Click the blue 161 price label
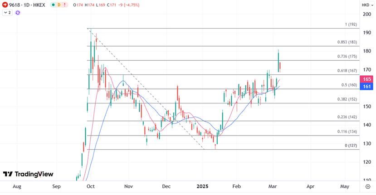Screen dimensions: 376x195 pyautogui.click(x=367, y=86)
